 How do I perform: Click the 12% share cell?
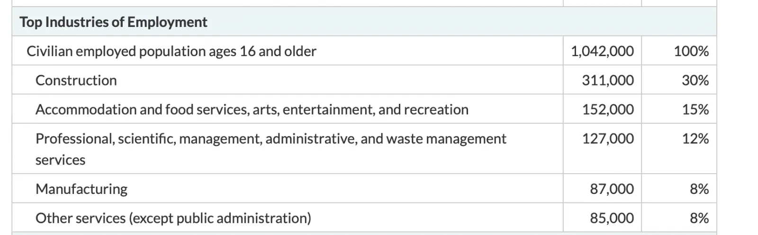695,139
